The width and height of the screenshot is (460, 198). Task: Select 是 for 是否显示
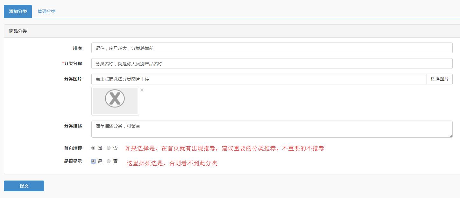click(x=93, y=161)
